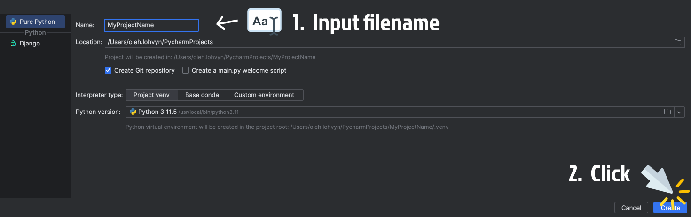The height and width of the screenshot is (217, 691).
Task: Uncheck Create Git repository checkbox
Action: coord(108,71)
